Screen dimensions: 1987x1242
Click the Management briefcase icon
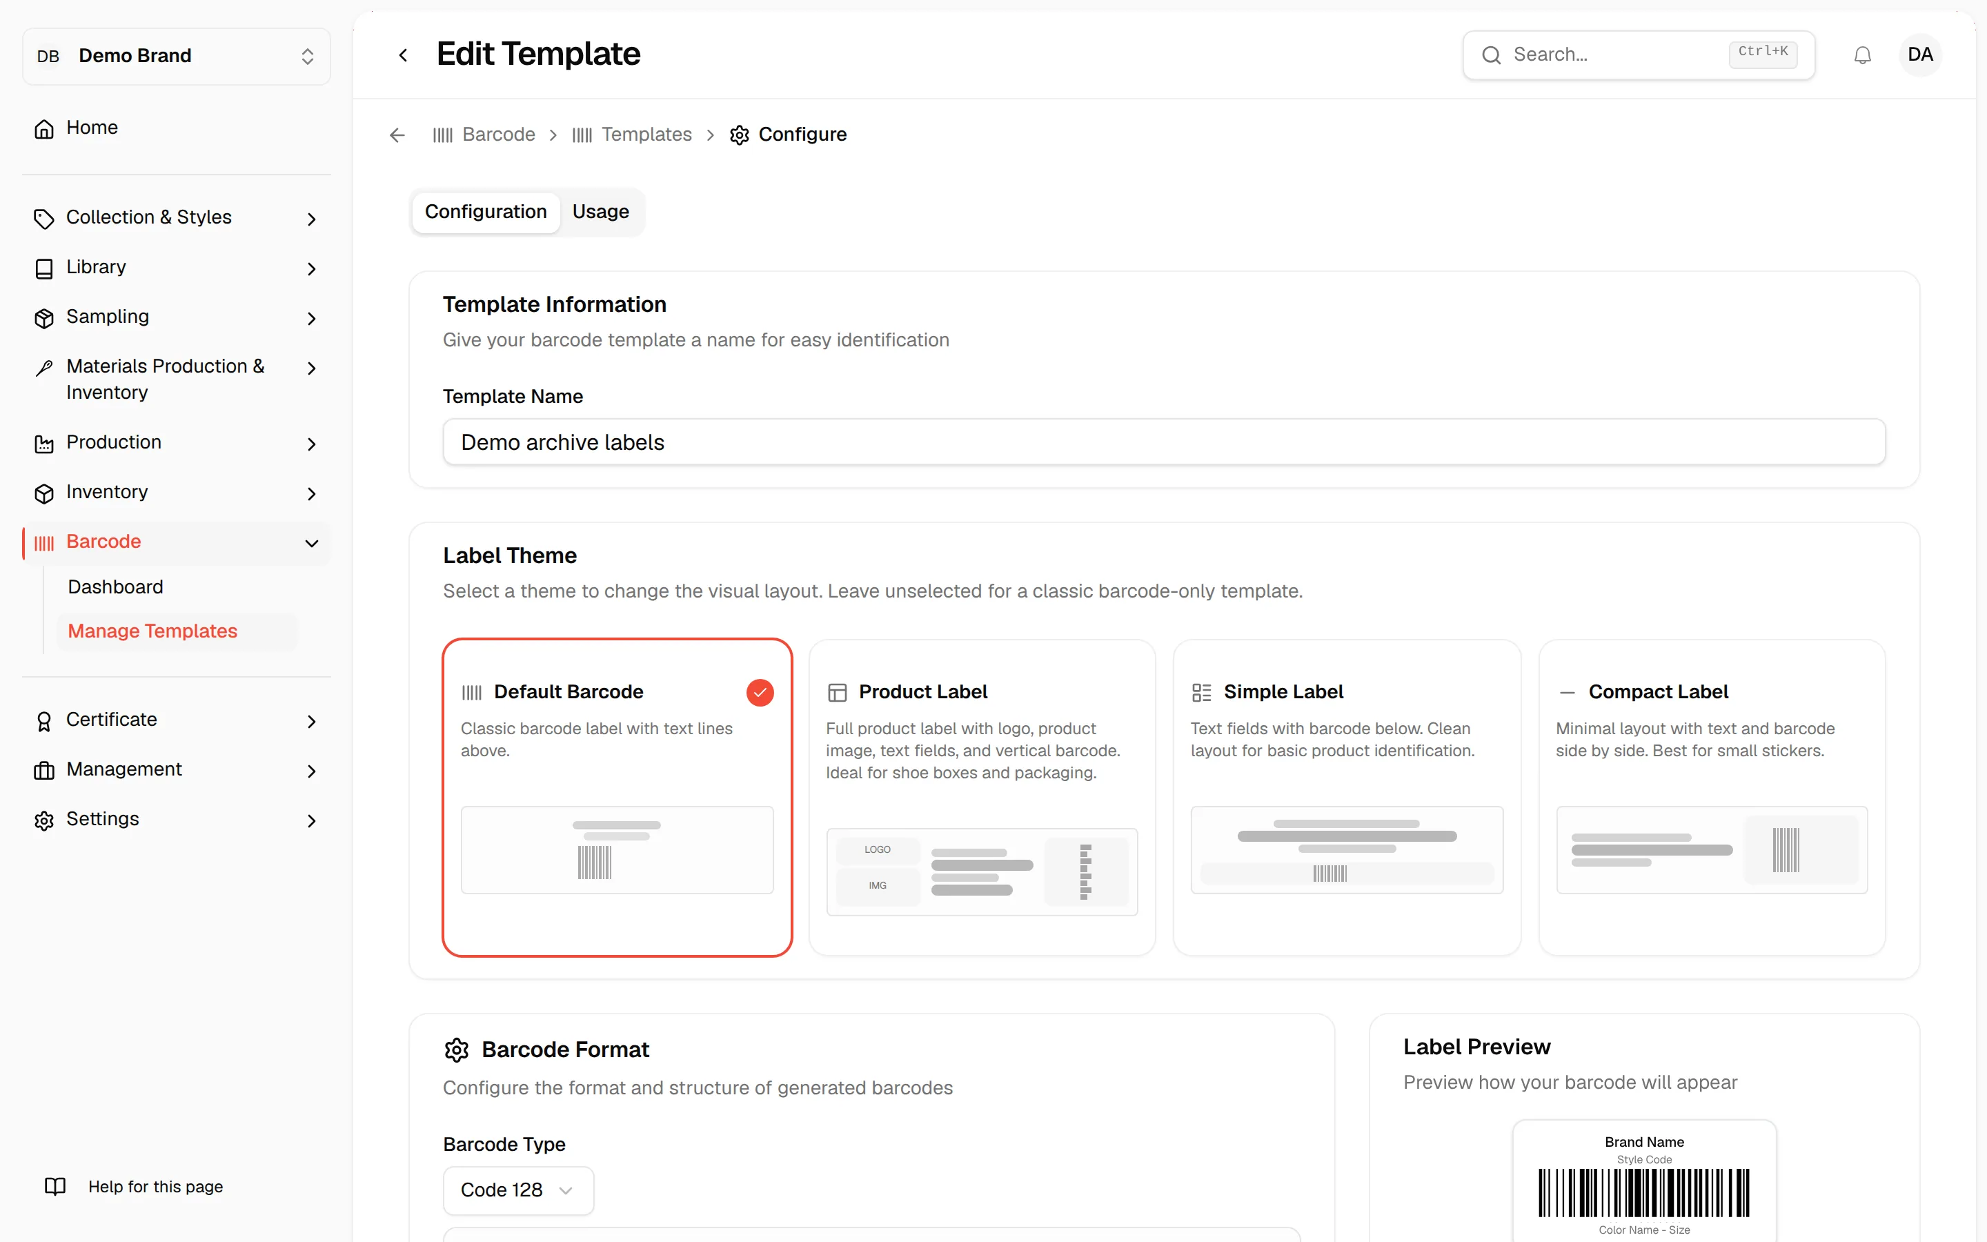click(44, 771)
